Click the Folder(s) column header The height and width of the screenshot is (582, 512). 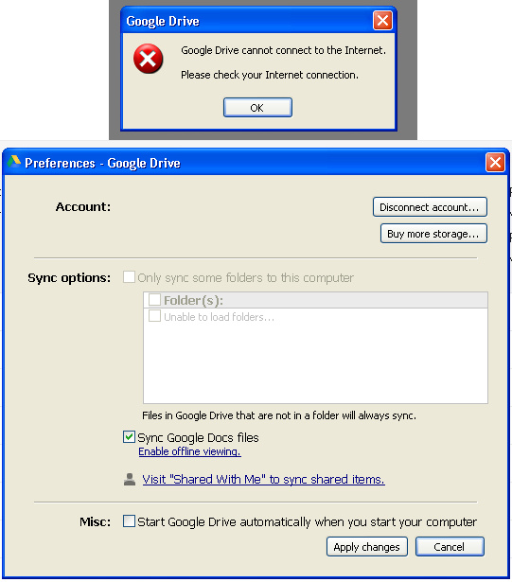pyautogui.click(x=315, y=300)
